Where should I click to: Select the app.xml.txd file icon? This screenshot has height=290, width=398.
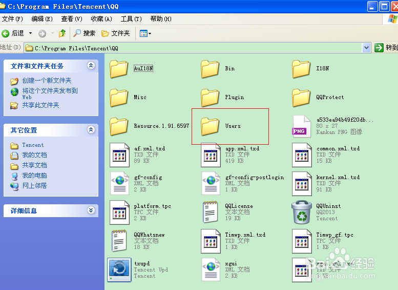coord(211,155)
